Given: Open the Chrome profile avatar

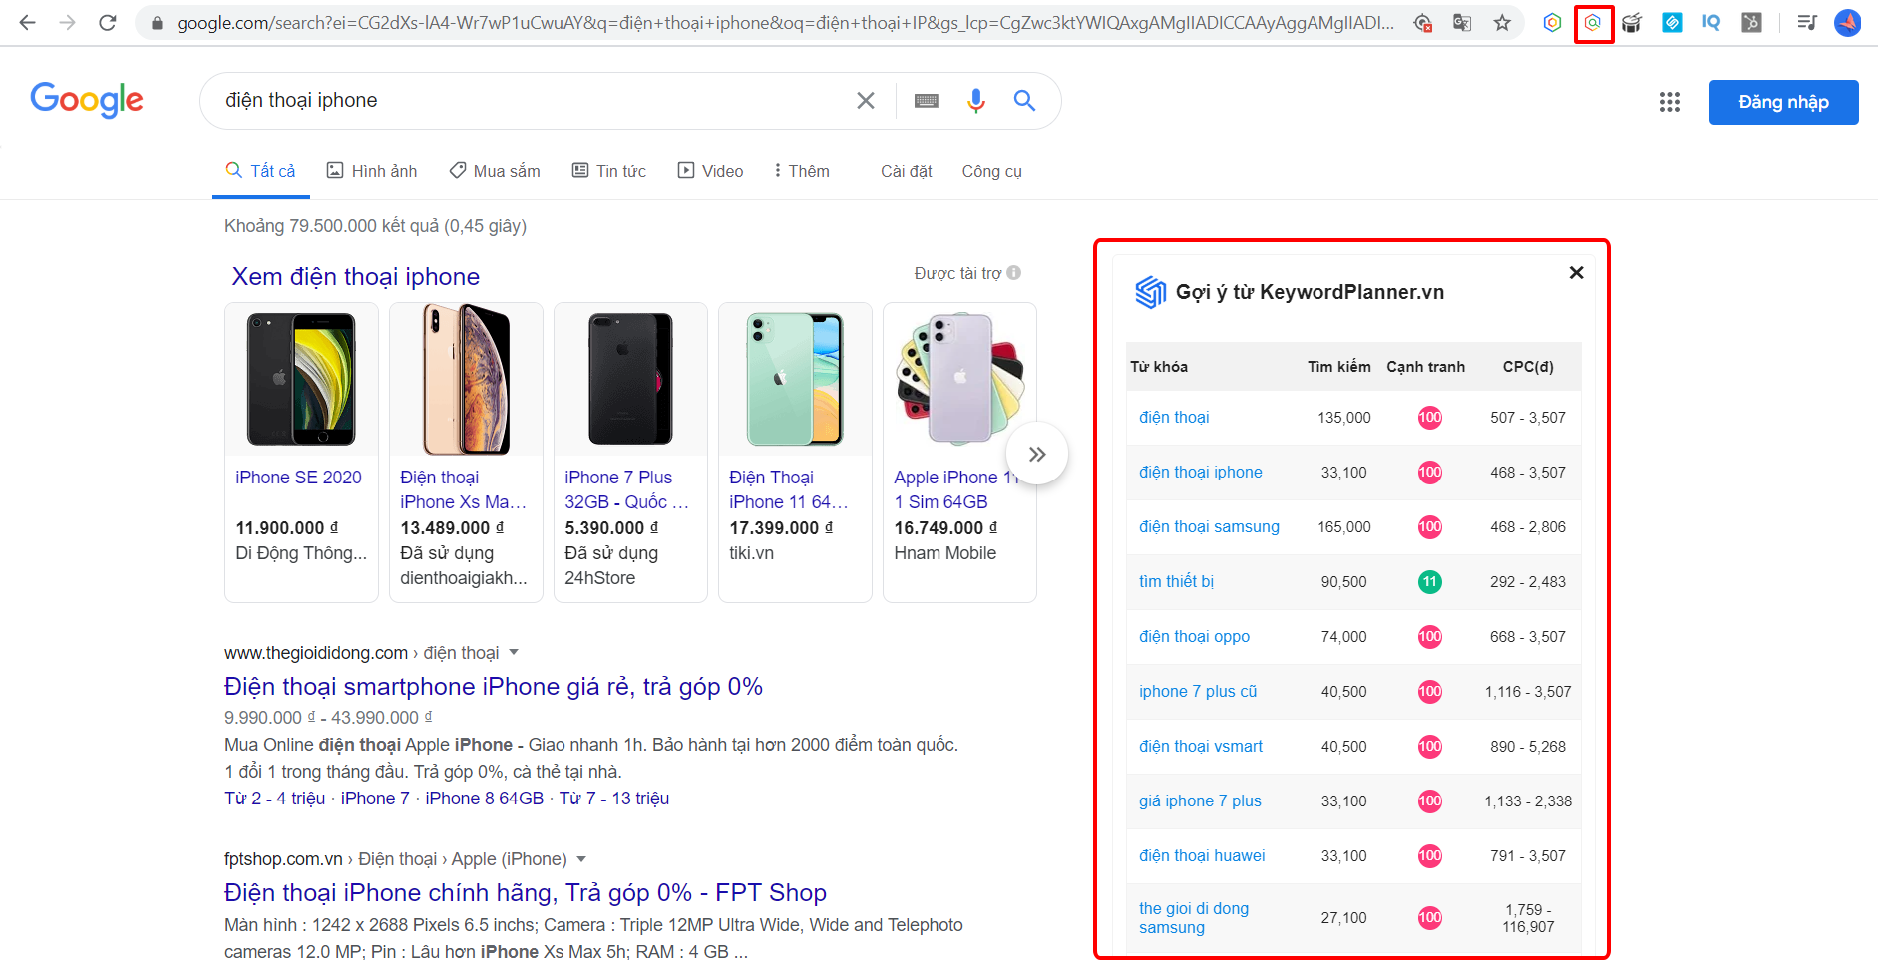Looking at the screenshot, I should click(x=1847, y=22).
